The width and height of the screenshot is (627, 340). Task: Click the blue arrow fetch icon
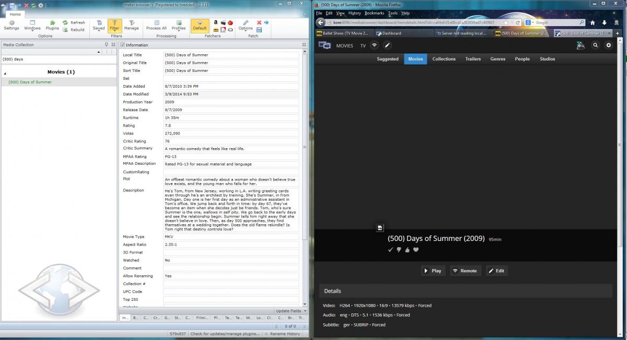[x=266, y=22]
